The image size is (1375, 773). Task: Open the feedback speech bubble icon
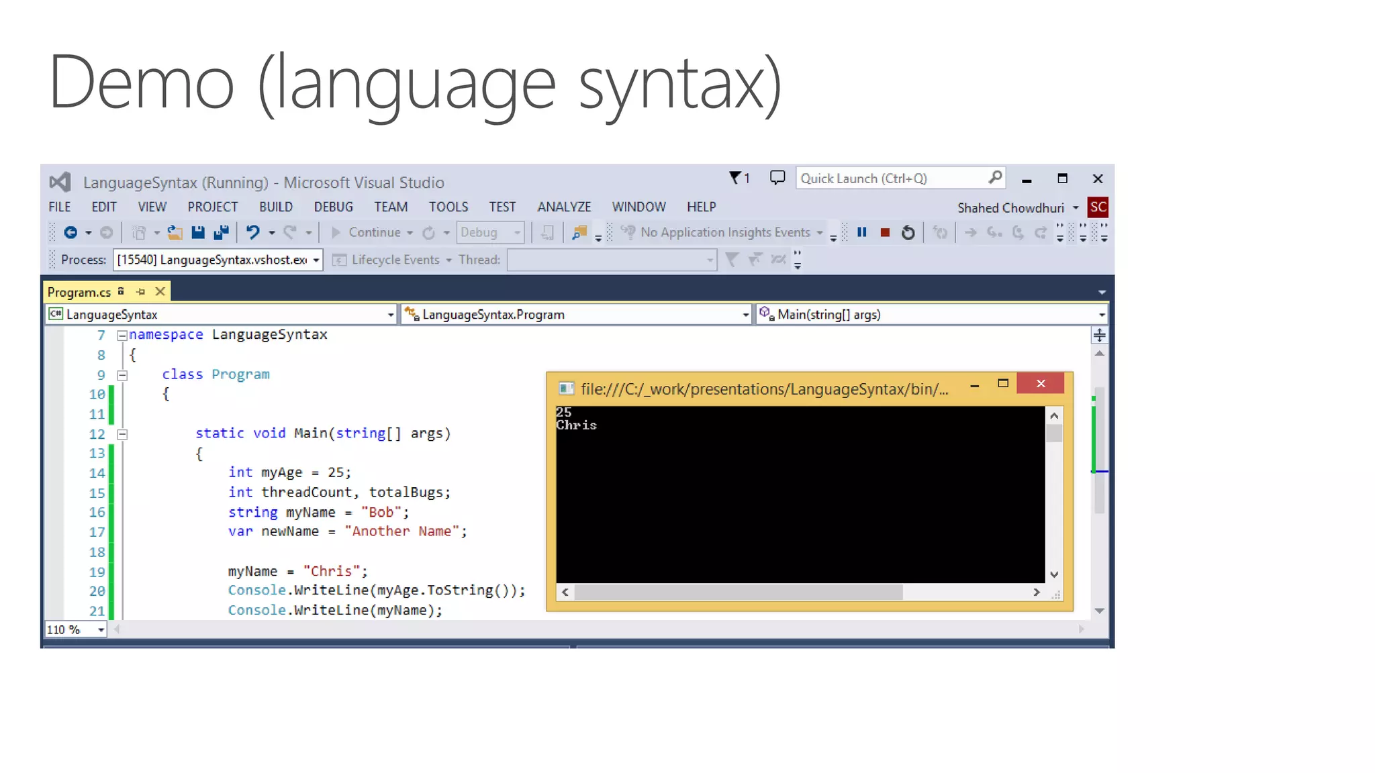pos(777,178)
